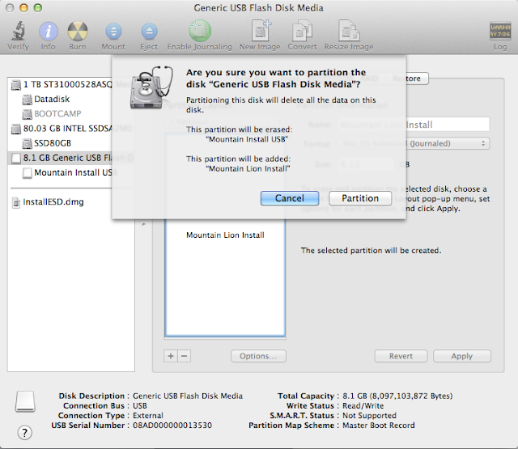Click 'The selected partition will be created.' text
The height and width of the screenshot is (449, 518).
[371, 251]
